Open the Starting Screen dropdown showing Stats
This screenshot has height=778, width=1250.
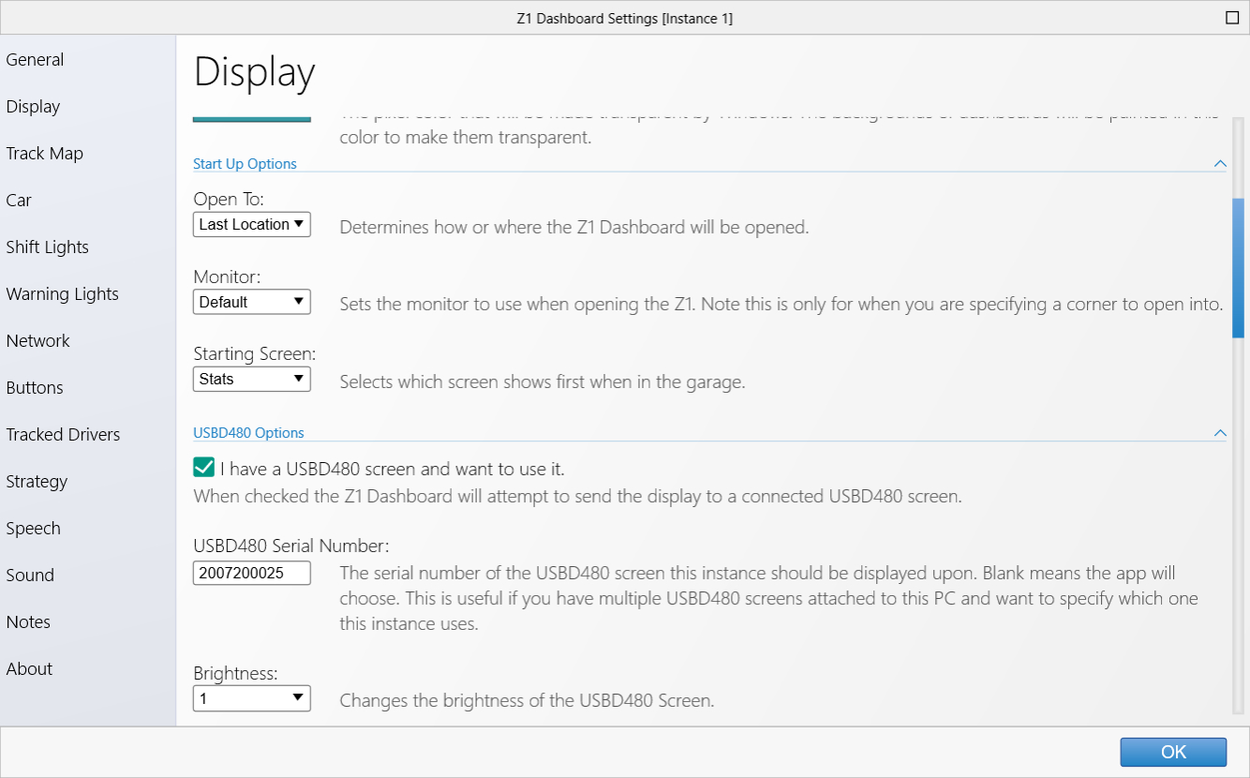[x=252, y=379]
